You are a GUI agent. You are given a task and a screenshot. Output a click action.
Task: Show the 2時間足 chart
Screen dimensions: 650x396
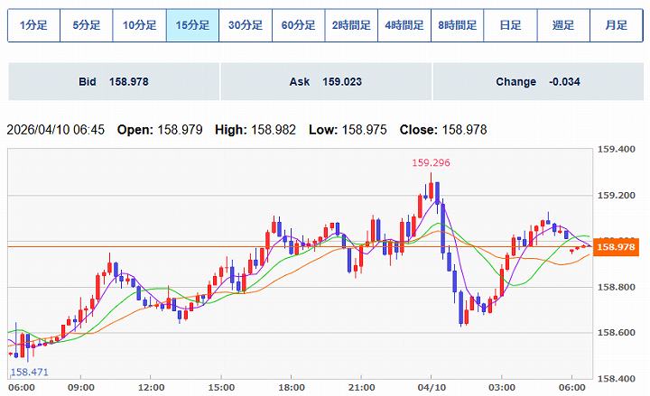[x=351, y=25]
